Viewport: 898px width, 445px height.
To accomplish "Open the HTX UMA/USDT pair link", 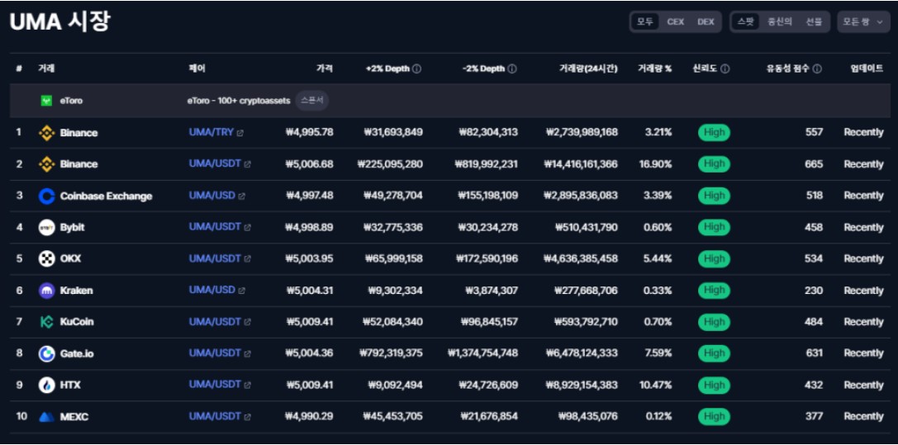I will point(215,385).
